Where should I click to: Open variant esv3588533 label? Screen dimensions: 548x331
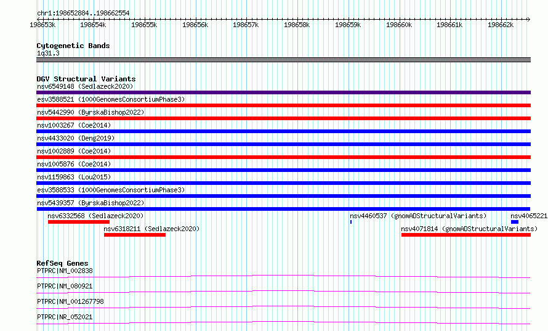(x=111, y=190)
